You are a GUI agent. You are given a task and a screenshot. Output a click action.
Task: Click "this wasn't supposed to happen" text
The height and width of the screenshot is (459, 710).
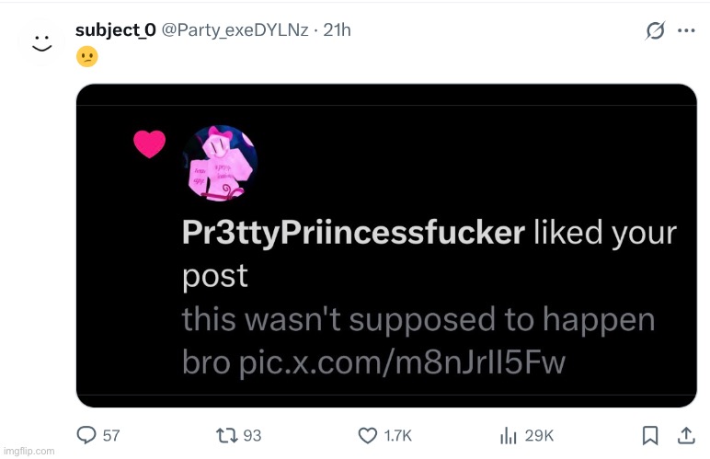[418, 320]
